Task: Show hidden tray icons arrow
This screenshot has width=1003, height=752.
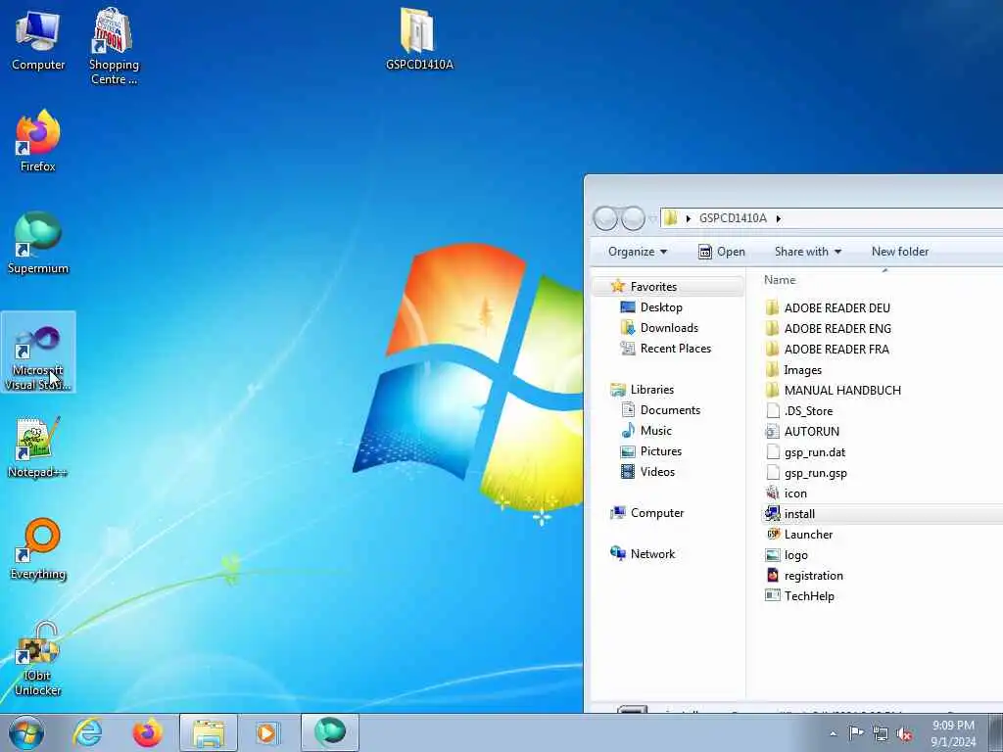Action: (x=833, y=734)
